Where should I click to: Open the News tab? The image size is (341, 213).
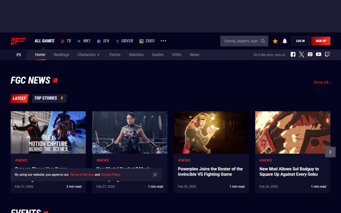point(194,55)
